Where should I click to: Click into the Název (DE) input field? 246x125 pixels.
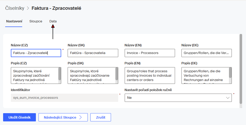click(207, 53)
